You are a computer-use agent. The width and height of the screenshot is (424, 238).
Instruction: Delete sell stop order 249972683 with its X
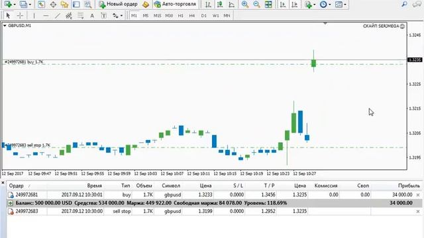click(x=418, y=212)
